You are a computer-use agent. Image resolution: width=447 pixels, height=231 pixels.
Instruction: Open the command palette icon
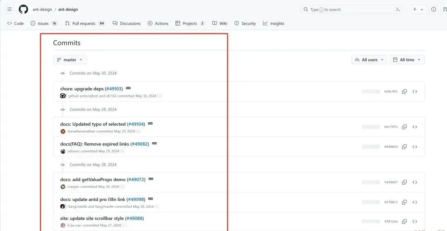(x=398, y=9)
